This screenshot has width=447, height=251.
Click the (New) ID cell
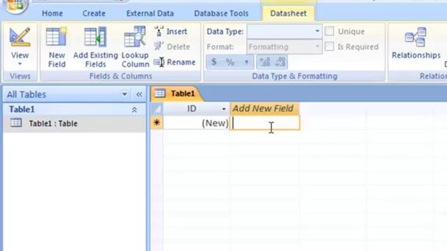196,123
